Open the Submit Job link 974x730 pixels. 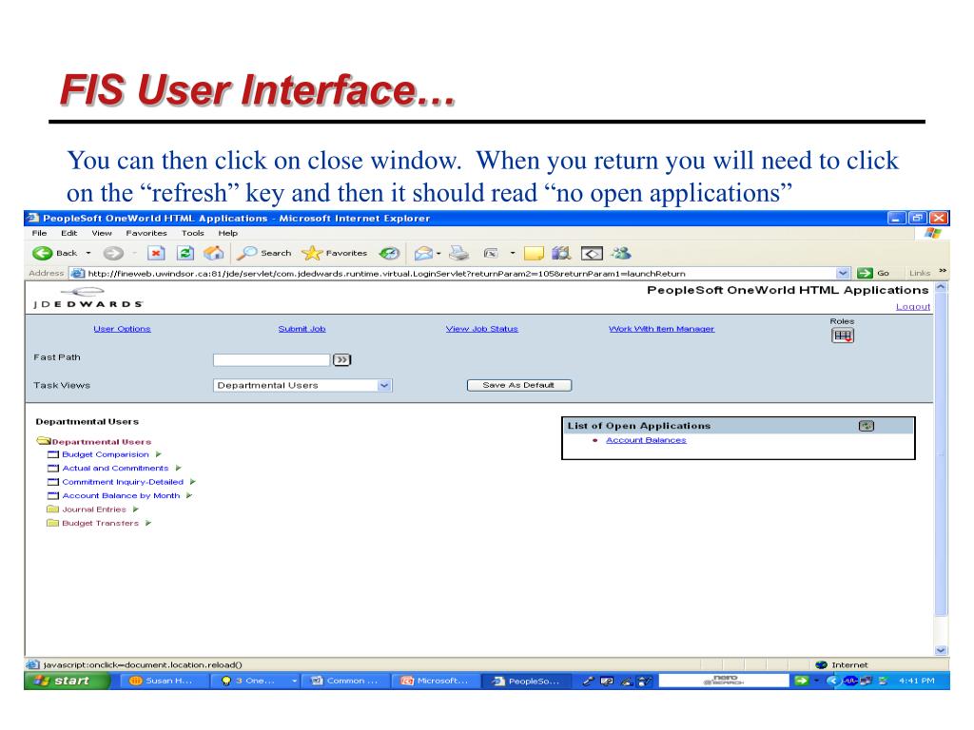(x=302, y=329)
